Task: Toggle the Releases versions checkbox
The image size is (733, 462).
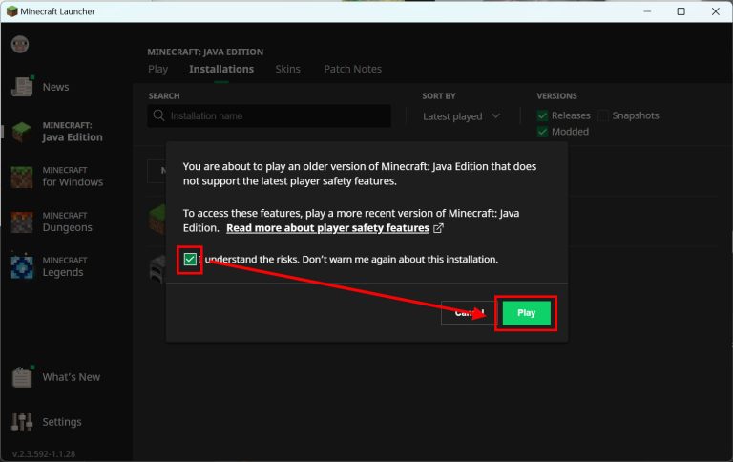Action: [x=543, y=115]
